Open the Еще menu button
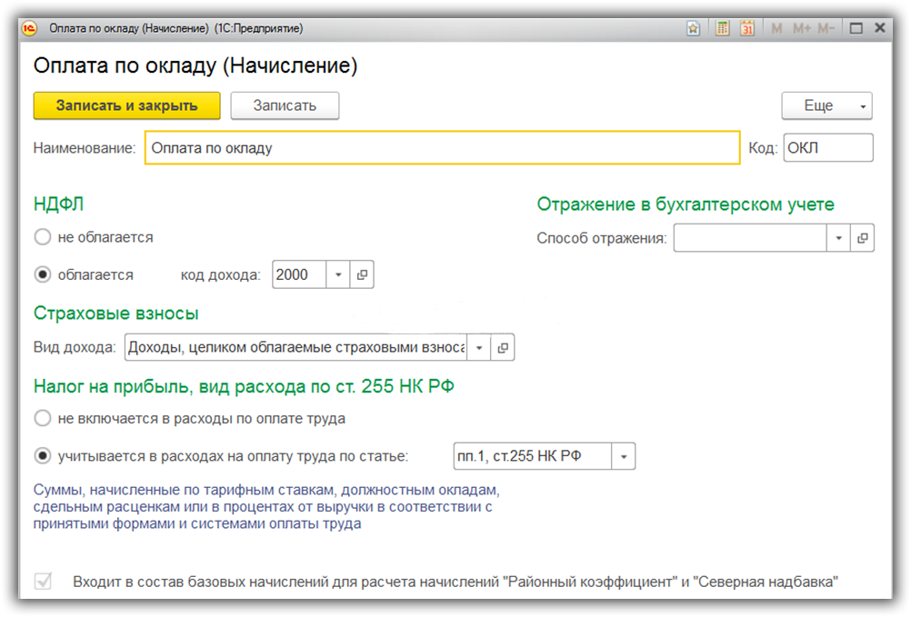911x617 pixels. pos(826,105)
